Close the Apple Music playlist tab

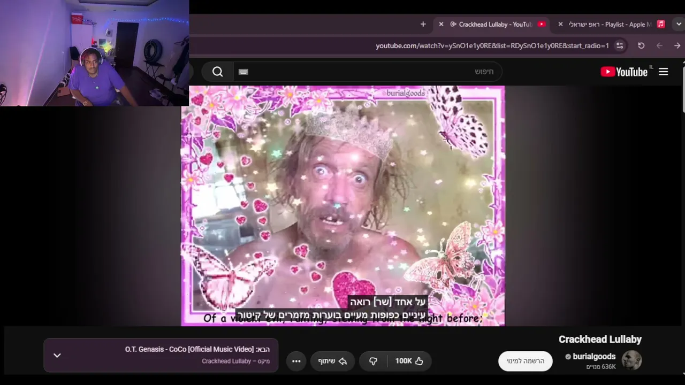[560, 24]
